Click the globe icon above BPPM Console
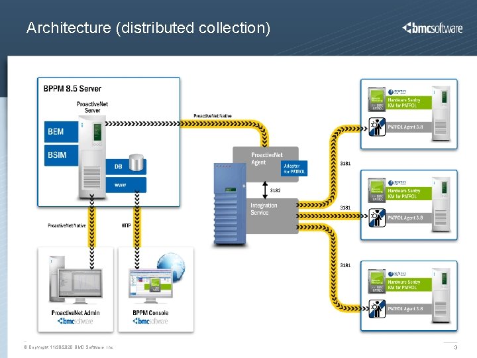The width and height of the screenshot is (477, 358). [x=171, y=267]
